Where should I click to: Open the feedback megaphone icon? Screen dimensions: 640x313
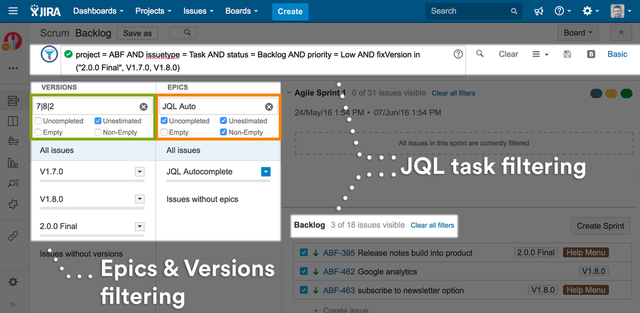click(539, 12)
